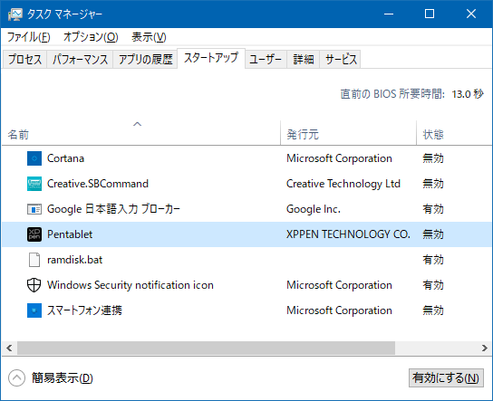Switch to the 詳細 tab
The image size is (493, 401).
pyautogui.click(x=304, y=59)
